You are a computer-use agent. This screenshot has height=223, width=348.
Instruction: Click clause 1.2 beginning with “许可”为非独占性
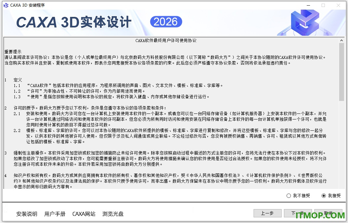79,91
